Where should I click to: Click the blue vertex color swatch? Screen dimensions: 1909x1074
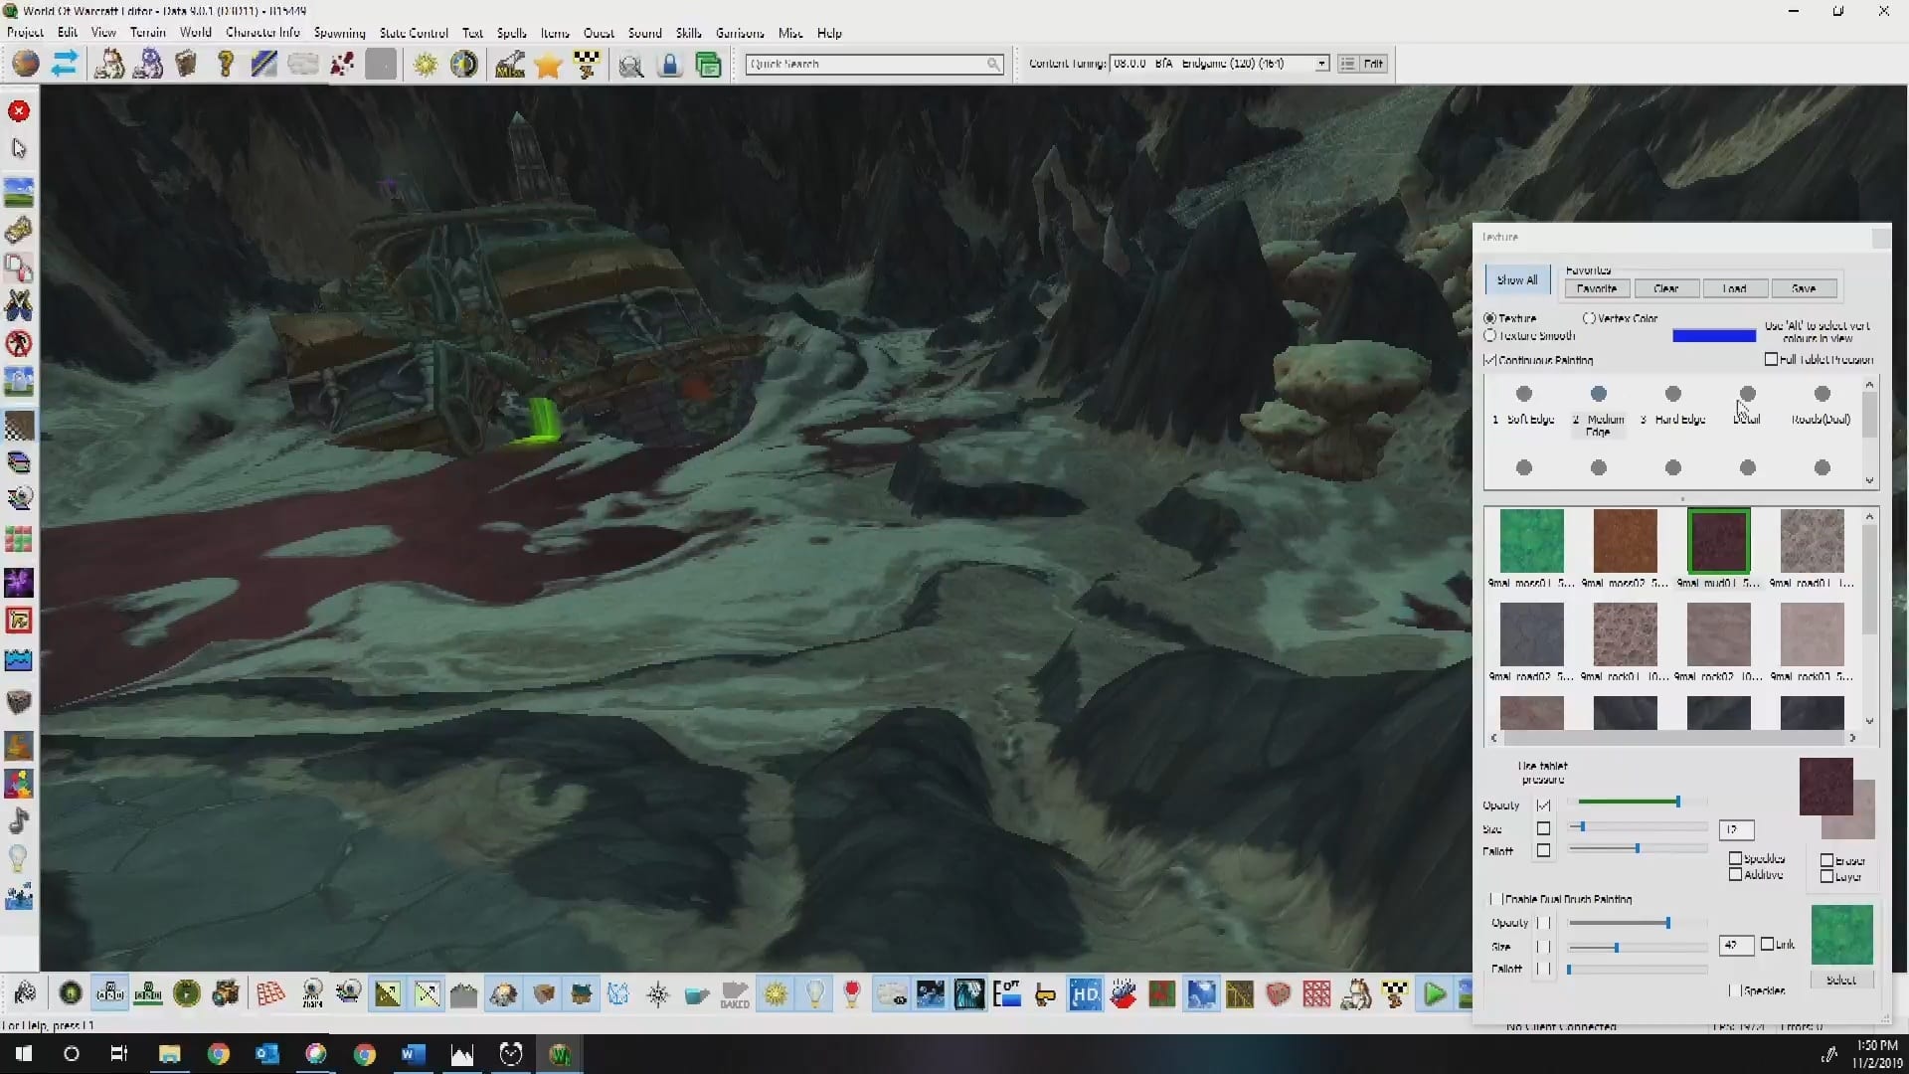pyautogui.click(x=1713, y=336)
